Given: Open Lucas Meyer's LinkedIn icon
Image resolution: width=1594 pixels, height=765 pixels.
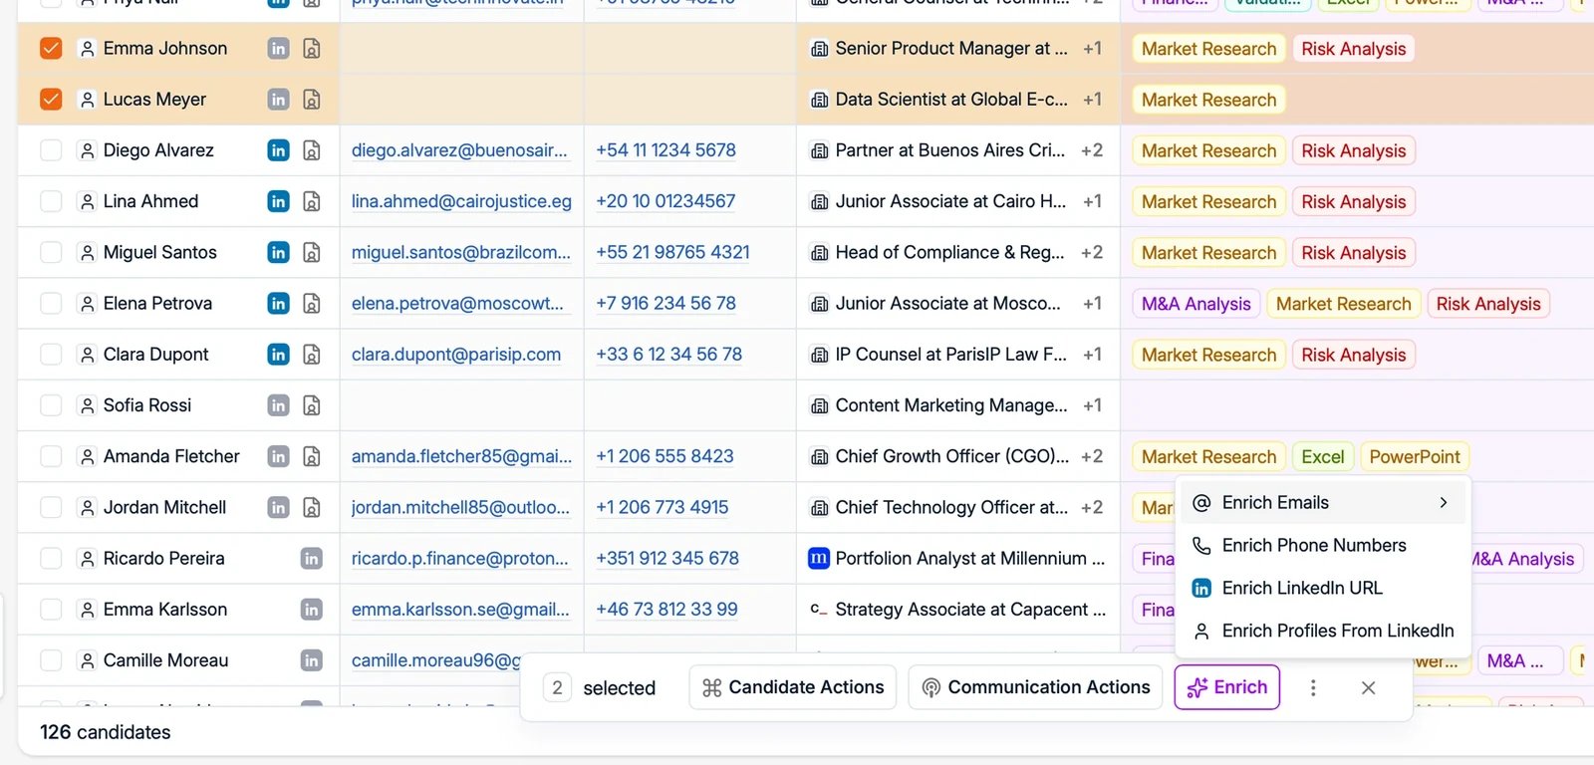Looking at the screenshot, I should coord(279,100).
